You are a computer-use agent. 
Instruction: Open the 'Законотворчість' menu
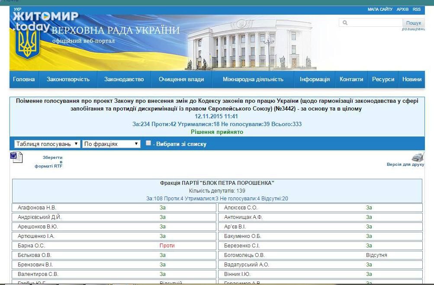(68, 79)
